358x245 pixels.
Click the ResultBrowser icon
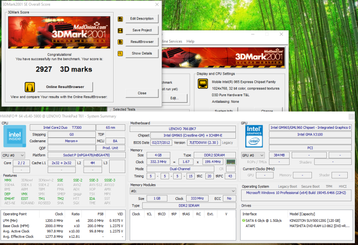[120, 42]
